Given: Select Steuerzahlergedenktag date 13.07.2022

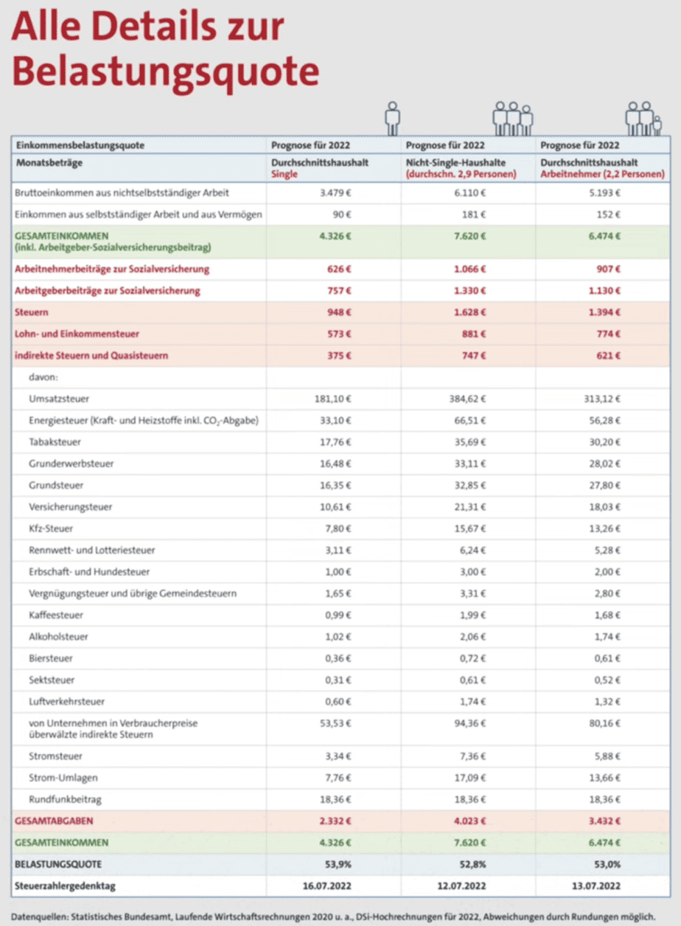Looking at the screenshot, I should (596, 885).
